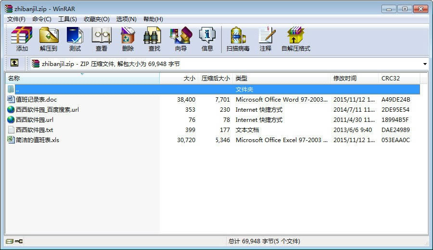Open the 工具(S) menu
The width and height of the screenshot is (433, 250).
[x=67, y=19]
